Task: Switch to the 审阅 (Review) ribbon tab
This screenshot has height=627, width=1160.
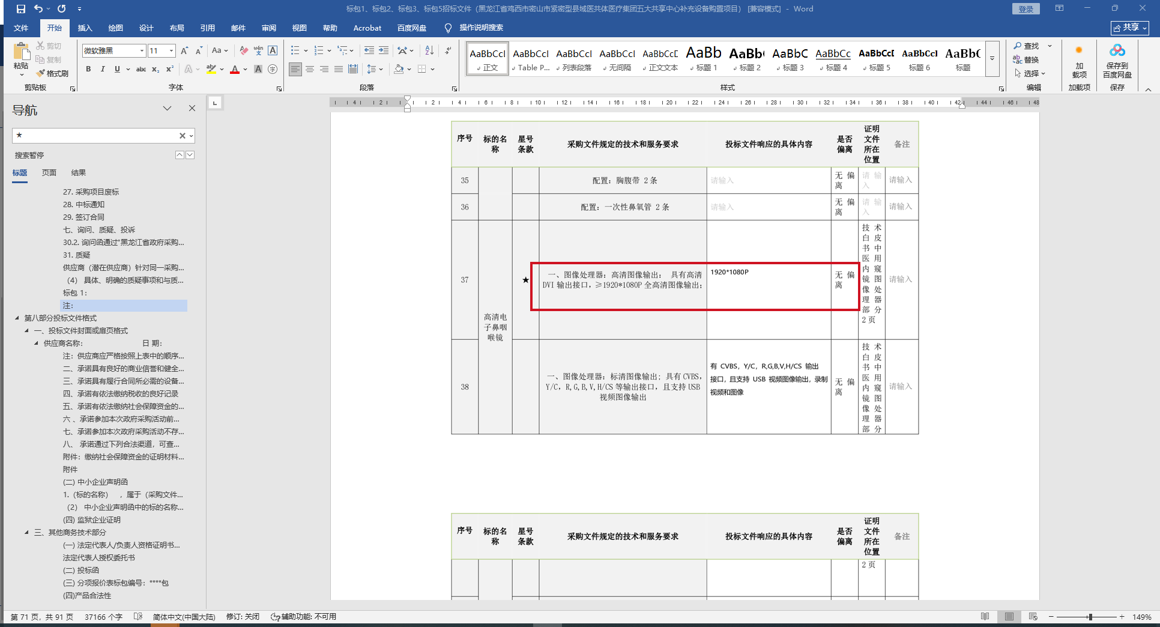Action: 269,28
